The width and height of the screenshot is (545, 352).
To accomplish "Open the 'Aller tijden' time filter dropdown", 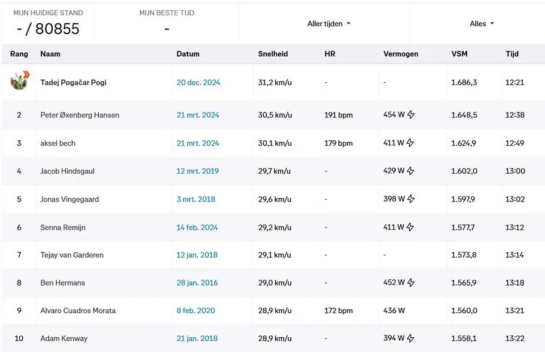I will pos(329,24).
